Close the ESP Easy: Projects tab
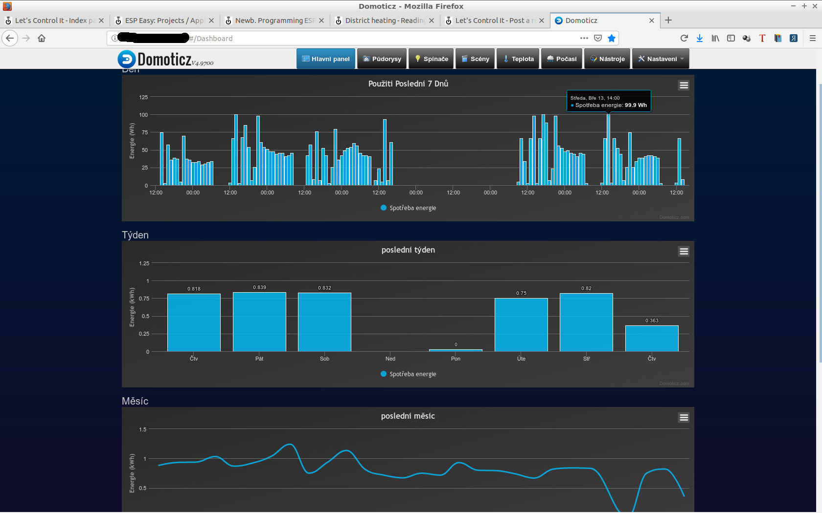This screenshot has height=513, width=822. pos(211,21)
